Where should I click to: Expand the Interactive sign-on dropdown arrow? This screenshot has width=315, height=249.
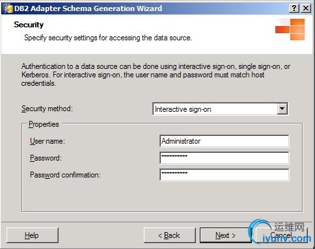[282, 109]
